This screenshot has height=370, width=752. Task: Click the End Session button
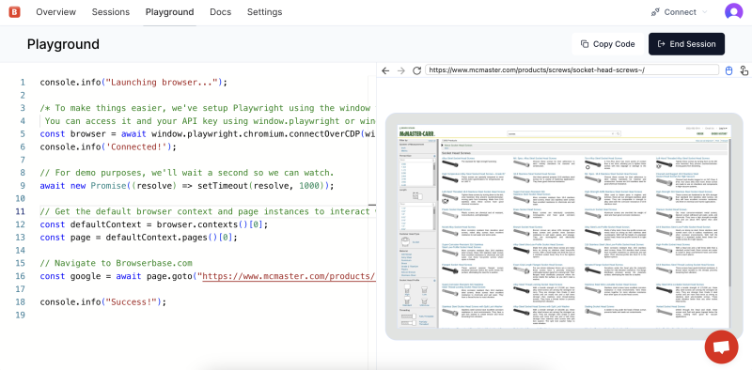(686, 44)
